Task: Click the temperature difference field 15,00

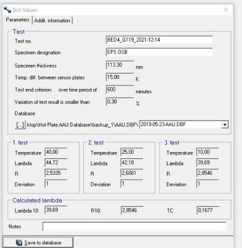Action: click(x=120, y=77)
